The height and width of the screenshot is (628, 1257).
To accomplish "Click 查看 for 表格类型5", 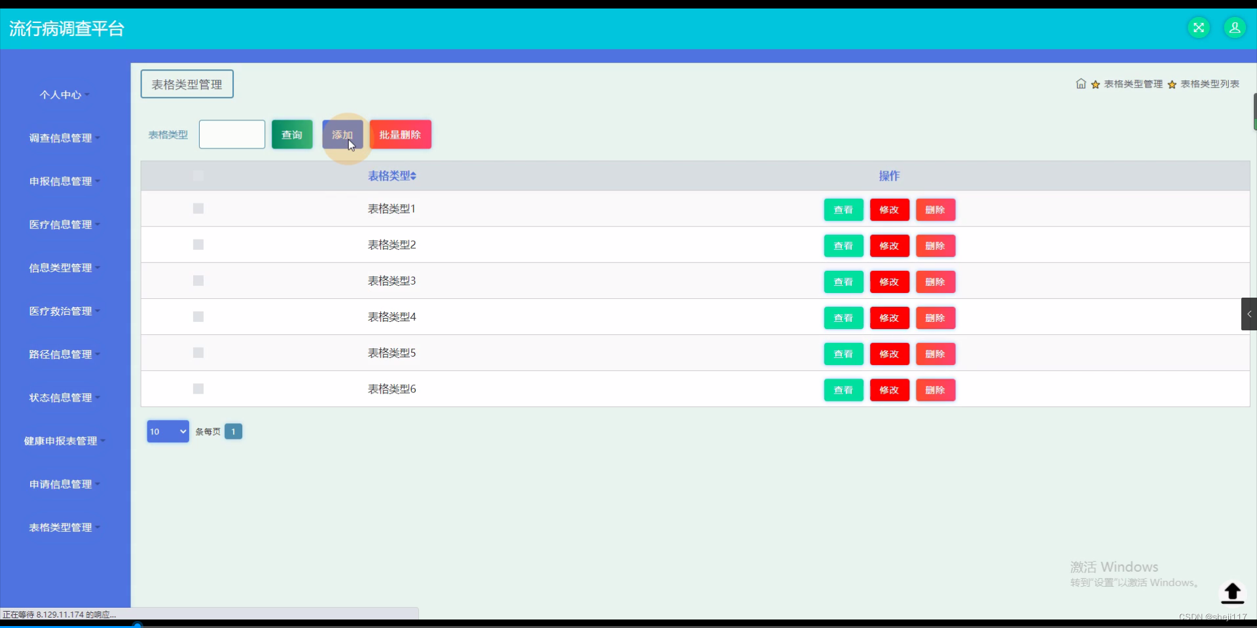I will 843,354.
